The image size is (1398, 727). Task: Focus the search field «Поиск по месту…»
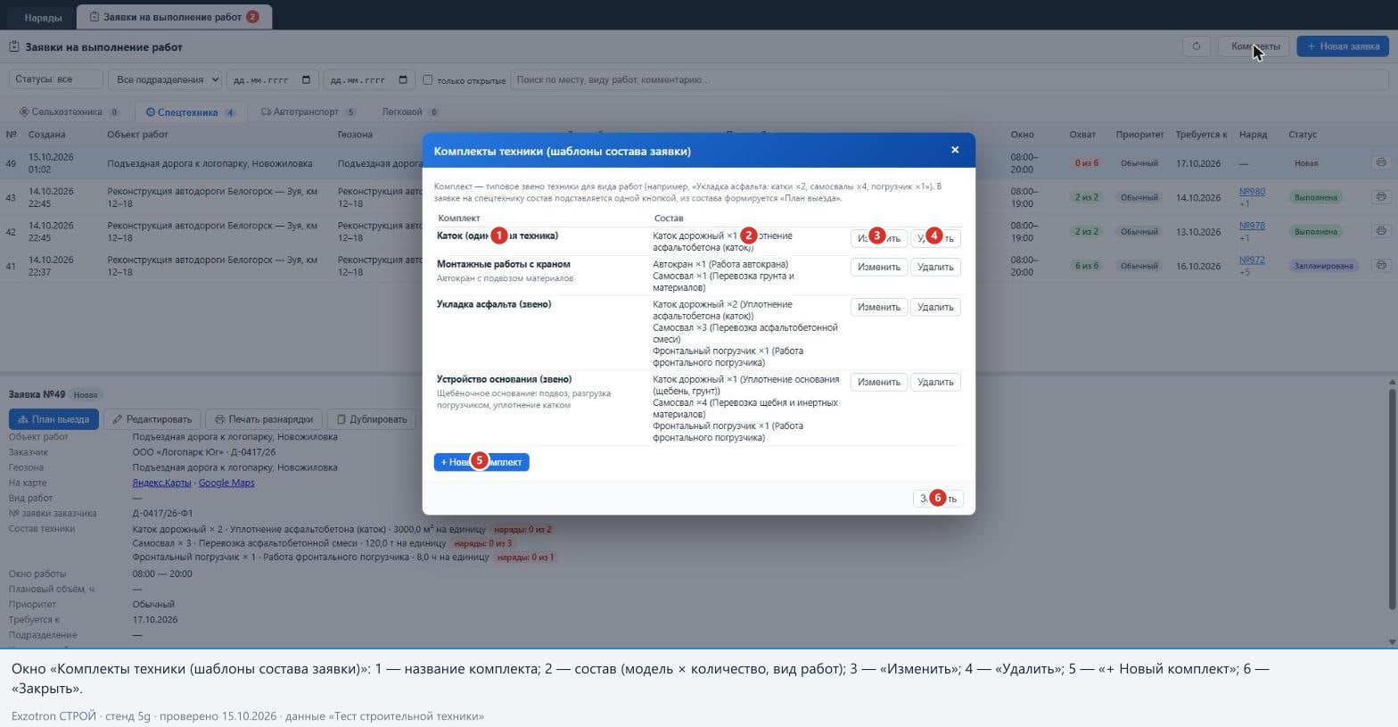pyautogui.click(x=950, y=79)
